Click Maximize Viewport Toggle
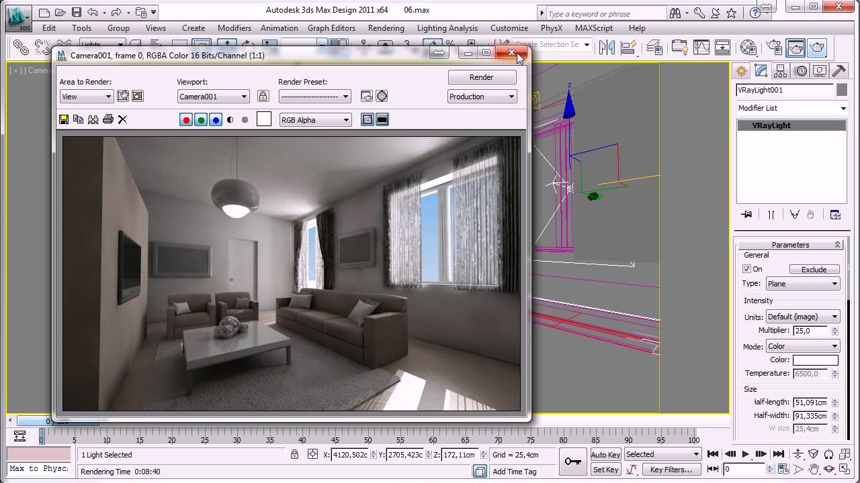Image resolution: width=860 pixels, height=483 pixels. click(844, 470)
